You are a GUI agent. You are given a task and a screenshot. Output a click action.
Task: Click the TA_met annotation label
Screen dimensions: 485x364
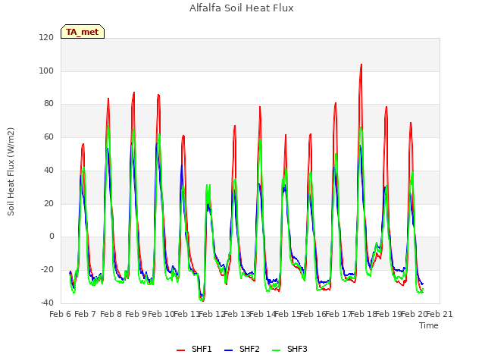click(x=83, y=32)
